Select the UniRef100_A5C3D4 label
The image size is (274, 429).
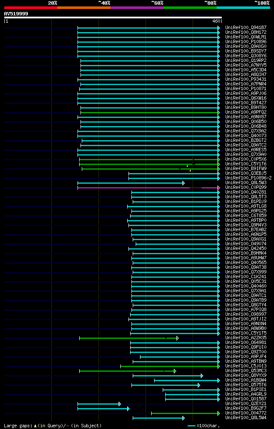tap(246, 70)
